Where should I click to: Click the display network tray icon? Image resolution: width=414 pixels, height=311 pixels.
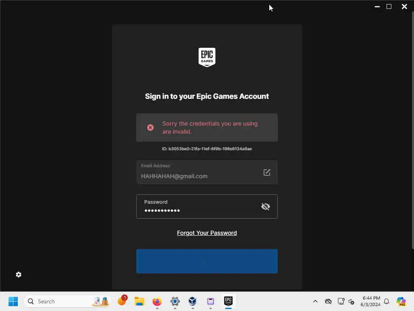341,301
